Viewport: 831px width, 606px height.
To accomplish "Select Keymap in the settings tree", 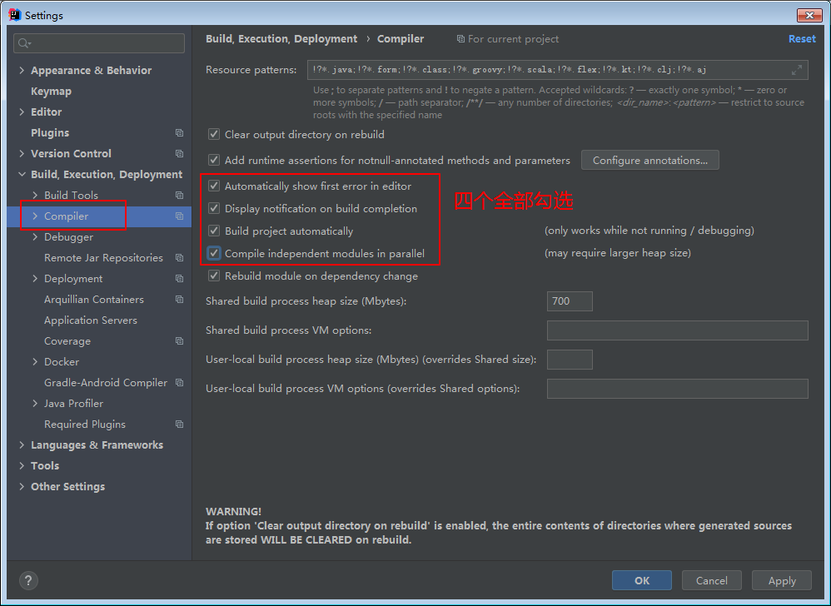I will [51, 92].
